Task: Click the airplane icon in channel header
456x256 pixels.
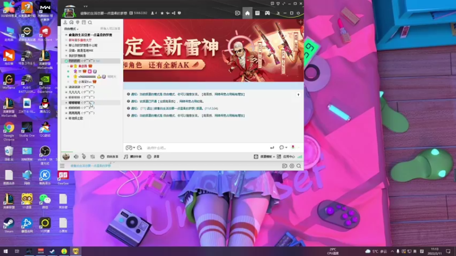Action: pyautogui.click(x=168, y=13)
